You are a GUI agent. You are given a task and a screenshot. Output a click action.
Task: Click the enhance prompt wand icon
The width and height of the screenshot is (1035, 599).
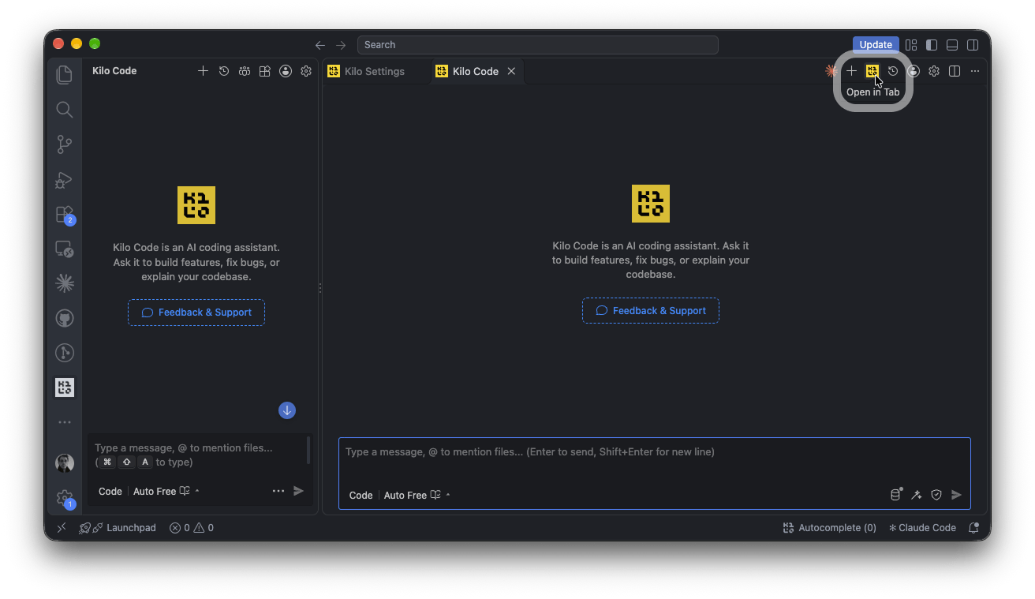pos(916,495)
